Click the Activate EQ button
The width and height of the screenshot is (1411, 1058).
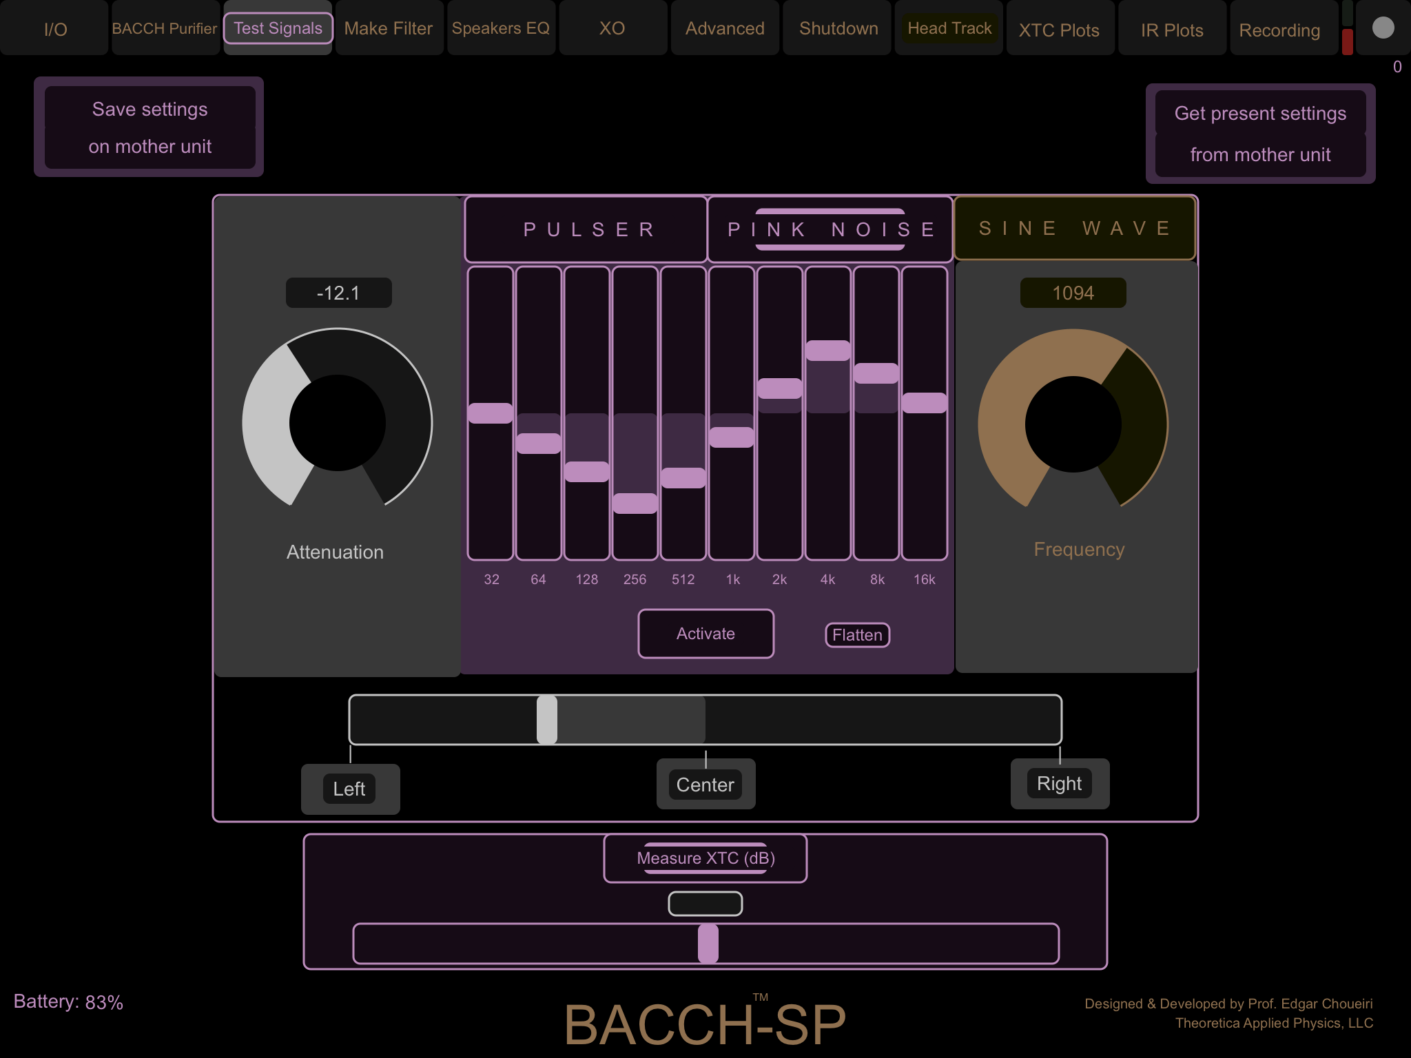pyautogui.click(x=705, y=634)
